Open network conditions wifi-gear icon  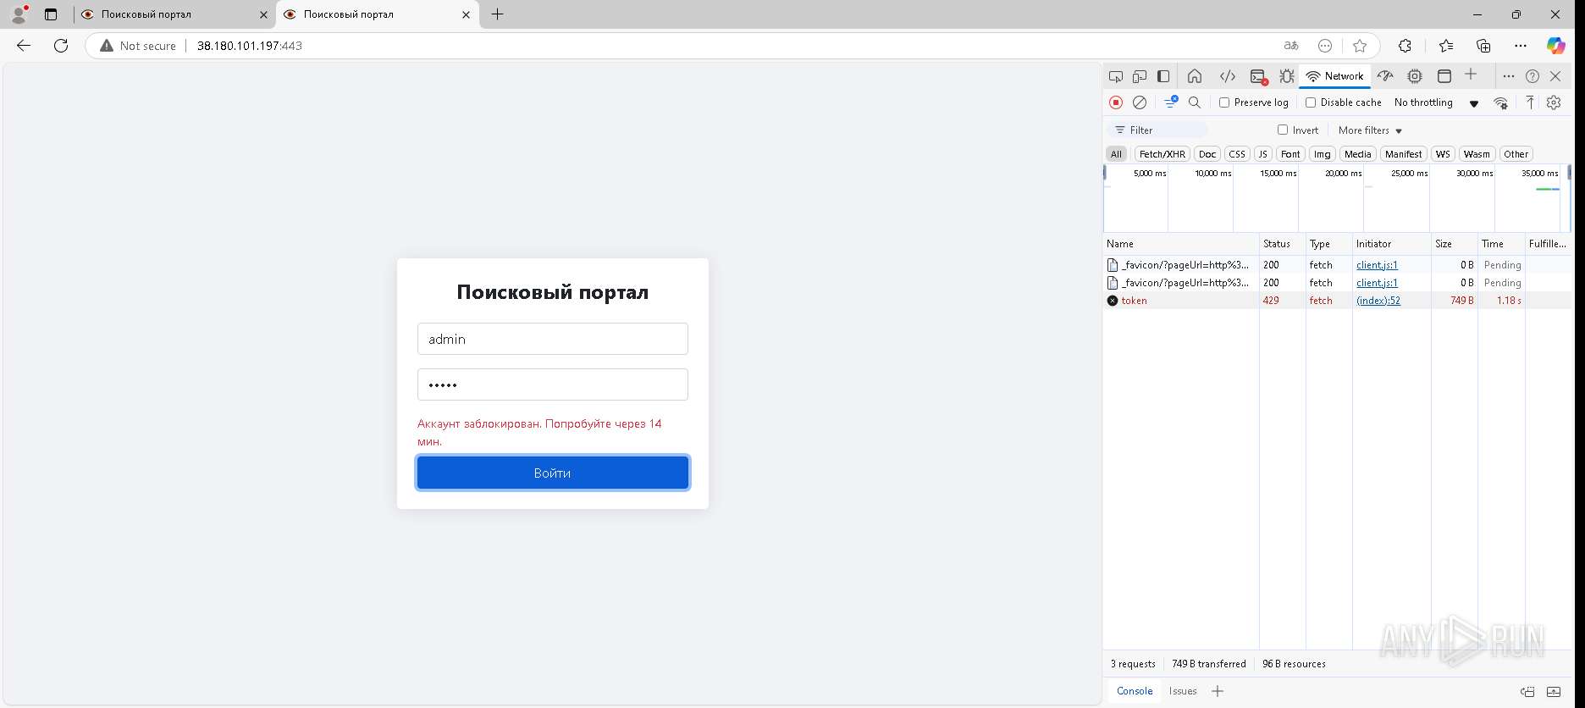pyautogui.click(x=1501, y=102)
